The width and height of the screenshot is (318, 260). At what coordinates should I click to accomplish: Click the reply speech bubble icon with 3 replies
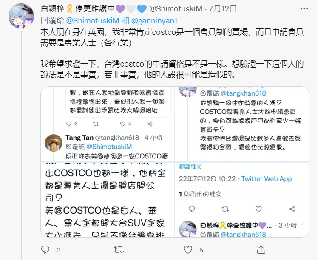(45, 250)
